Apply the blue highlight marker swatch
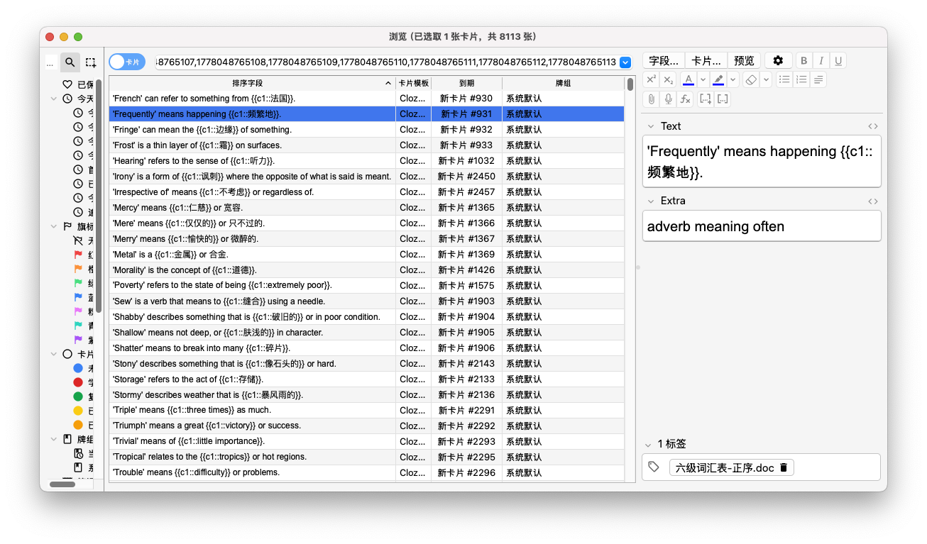Image resolution: width=927 pixels, height=544 pixels. (718, 79)
